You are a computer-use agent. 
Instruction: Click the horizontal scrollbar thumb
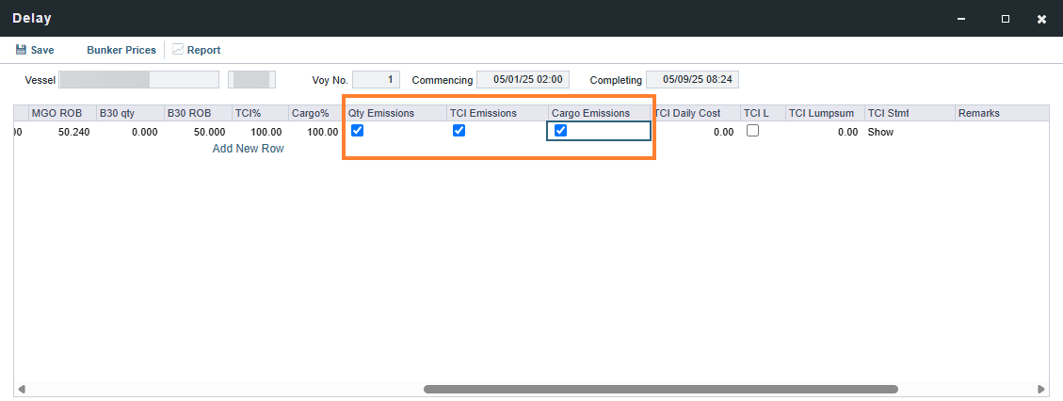click(x=661, y=390)
